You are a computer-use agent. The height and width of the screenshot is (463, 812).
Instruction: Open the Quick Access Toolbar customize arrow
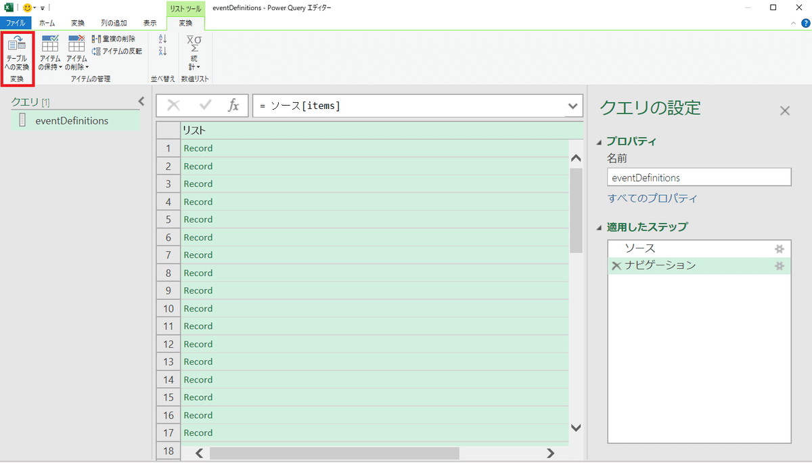click(43, 7)
